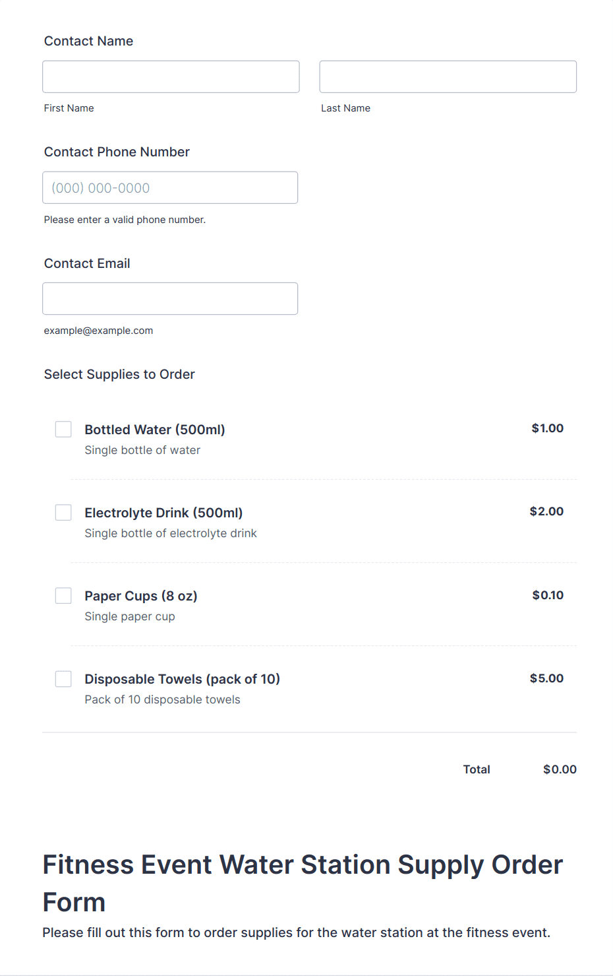Tick the Electrolyte Drink (500ml) checkbox
The width and height of the screenshot is (613, 976).
63,513
